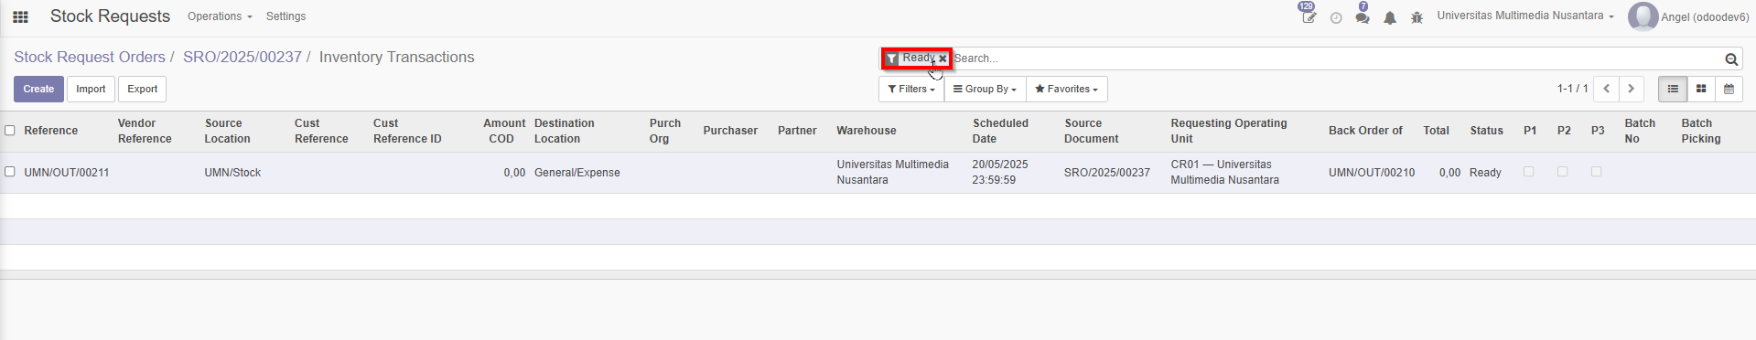
Task: Click the 20/05/2025 23:59:59 scheduled date cell
Action: click(1000, 172)
